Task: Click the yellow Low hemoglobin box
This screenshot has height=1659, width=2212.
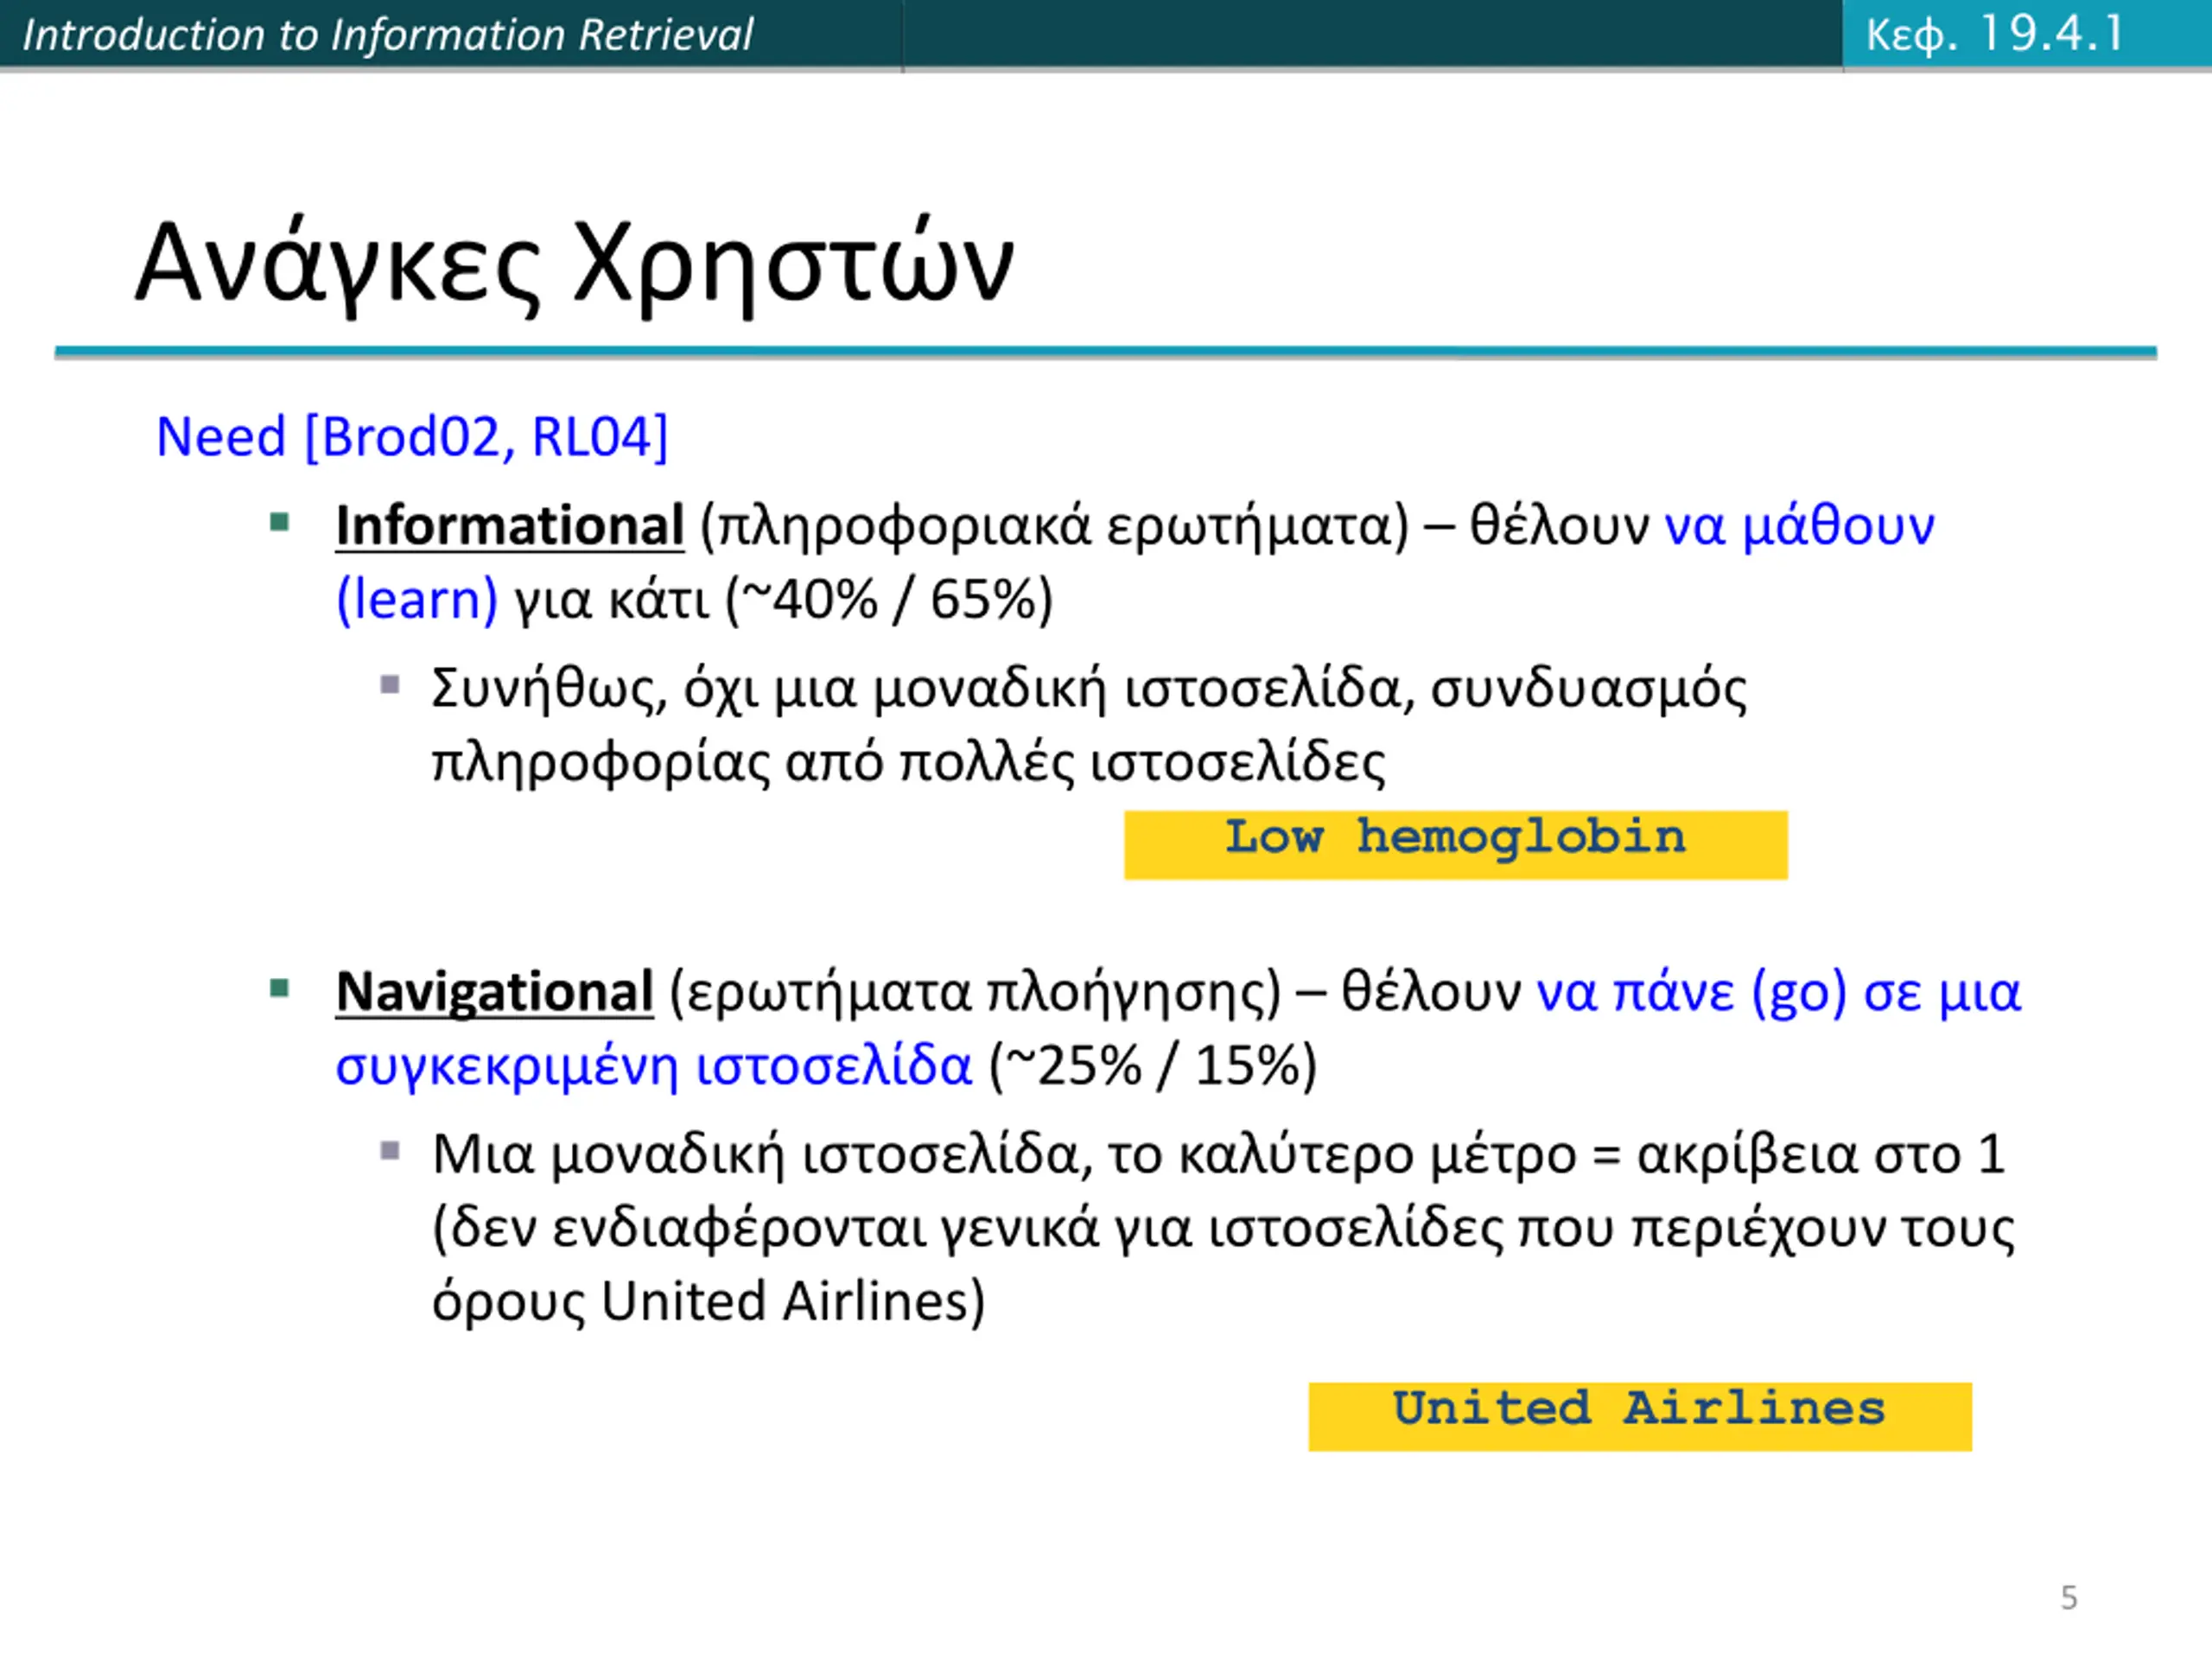Action: [1455, 845]
